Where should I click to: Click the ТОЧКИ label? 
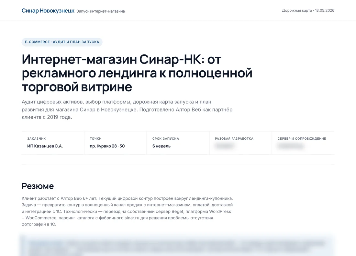95,138
